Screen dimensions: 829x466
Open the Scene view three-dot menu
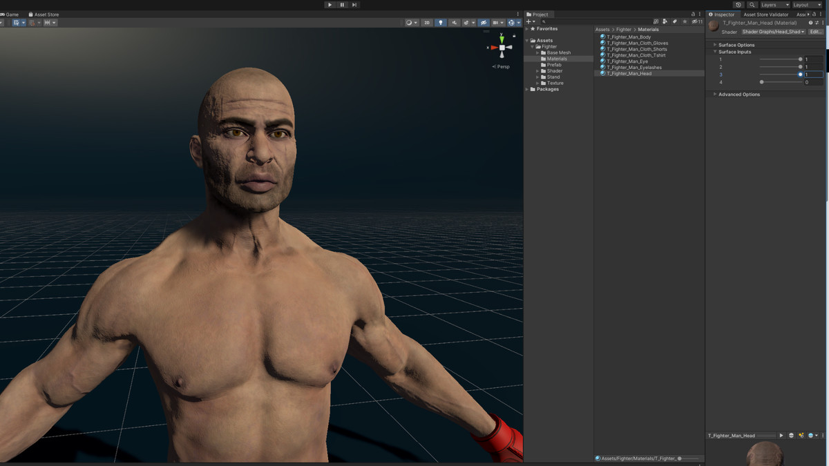518,14
